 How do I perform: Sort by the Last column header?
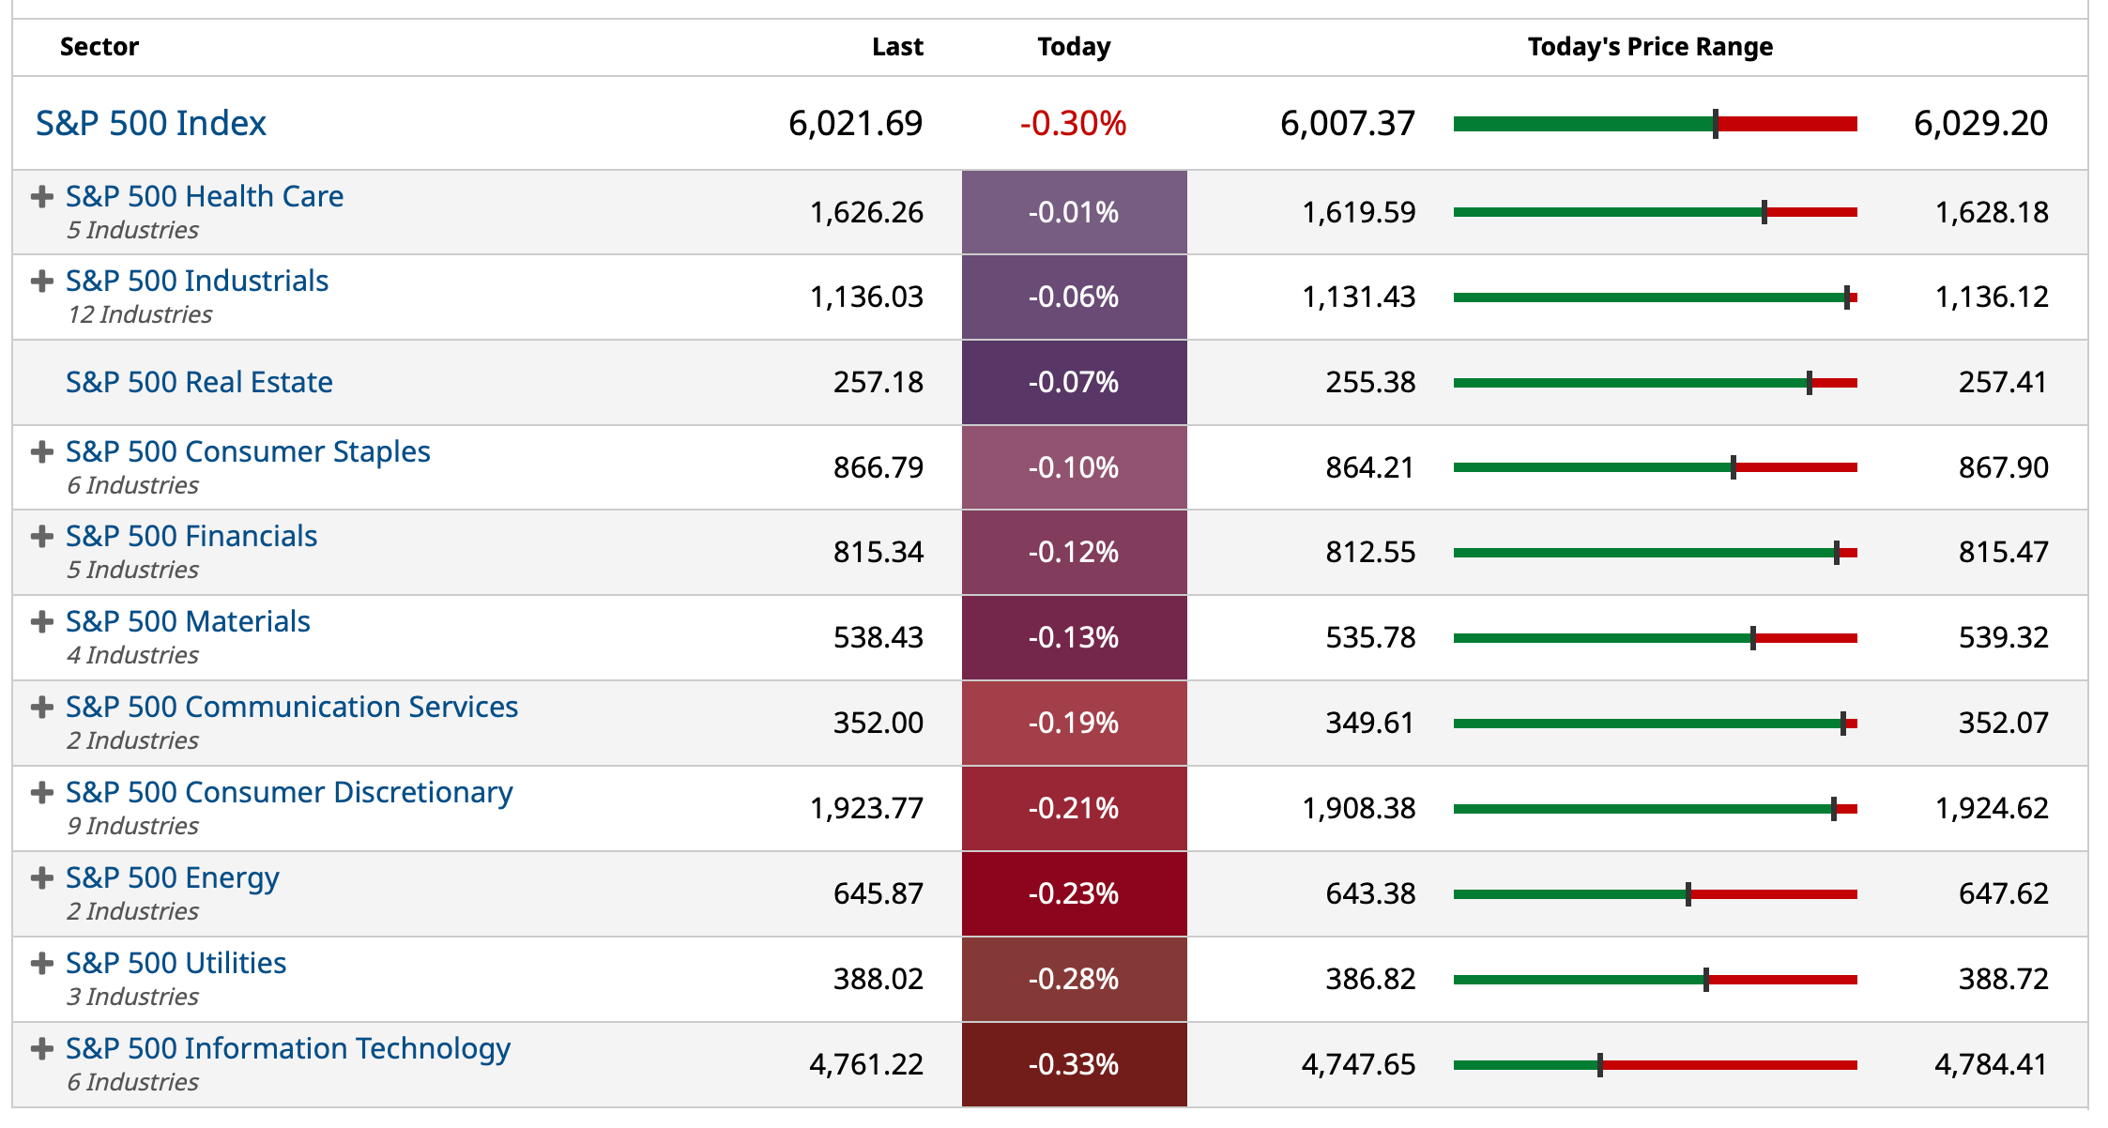tap(898, 46)
